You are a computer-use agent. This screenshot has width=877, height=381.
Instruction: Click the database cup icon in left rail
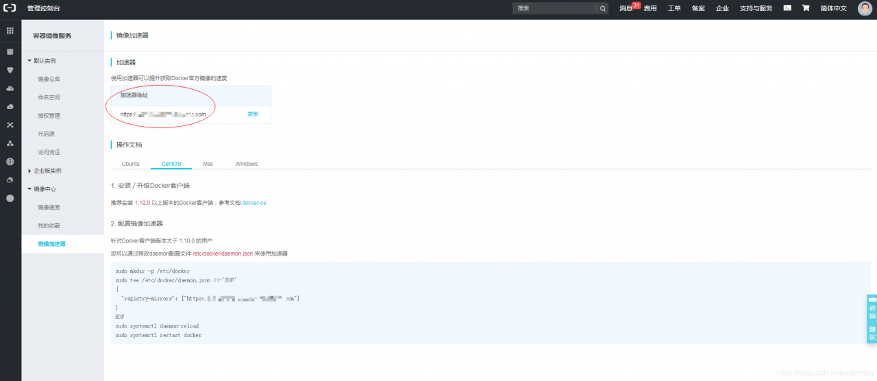pyautogui.click(x=10, y=70)
